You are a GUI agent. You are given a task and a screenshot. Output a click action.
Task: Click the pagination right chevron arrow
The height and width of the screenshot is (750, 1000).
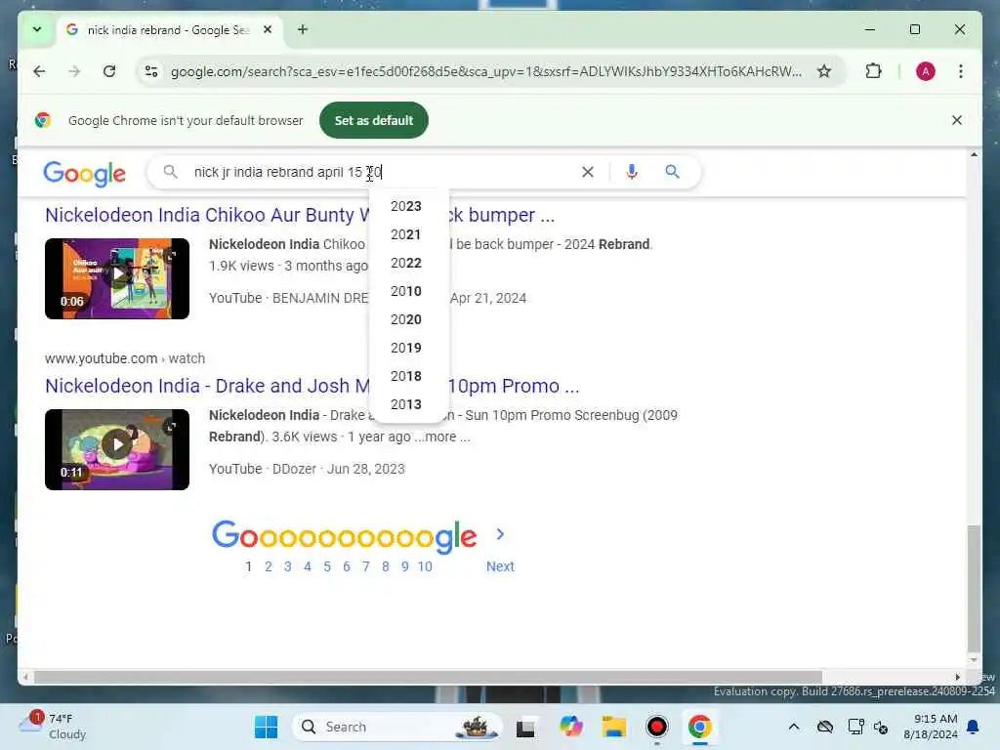[x=501, y=534]
